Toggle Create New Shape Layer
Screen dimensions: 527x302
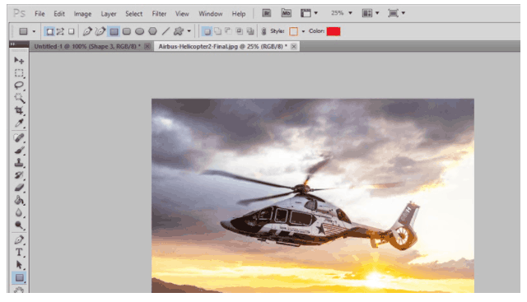click(x=207, y=31)
